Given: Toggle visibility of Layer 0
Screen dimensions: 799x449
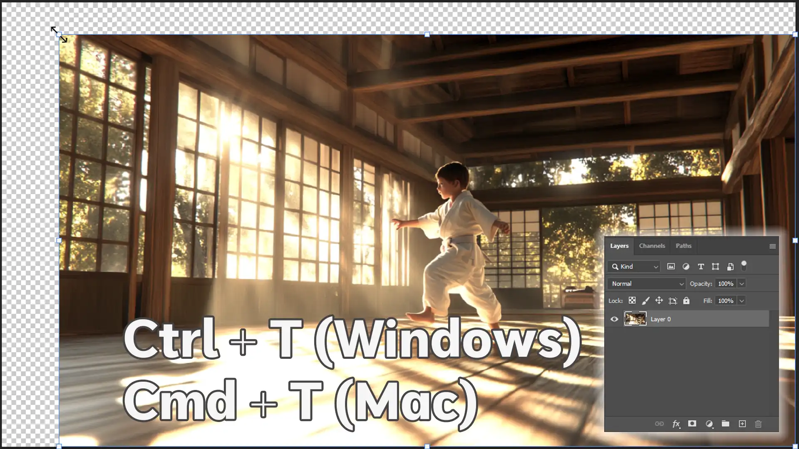Looking at the screenshot, I should (614, 319).
